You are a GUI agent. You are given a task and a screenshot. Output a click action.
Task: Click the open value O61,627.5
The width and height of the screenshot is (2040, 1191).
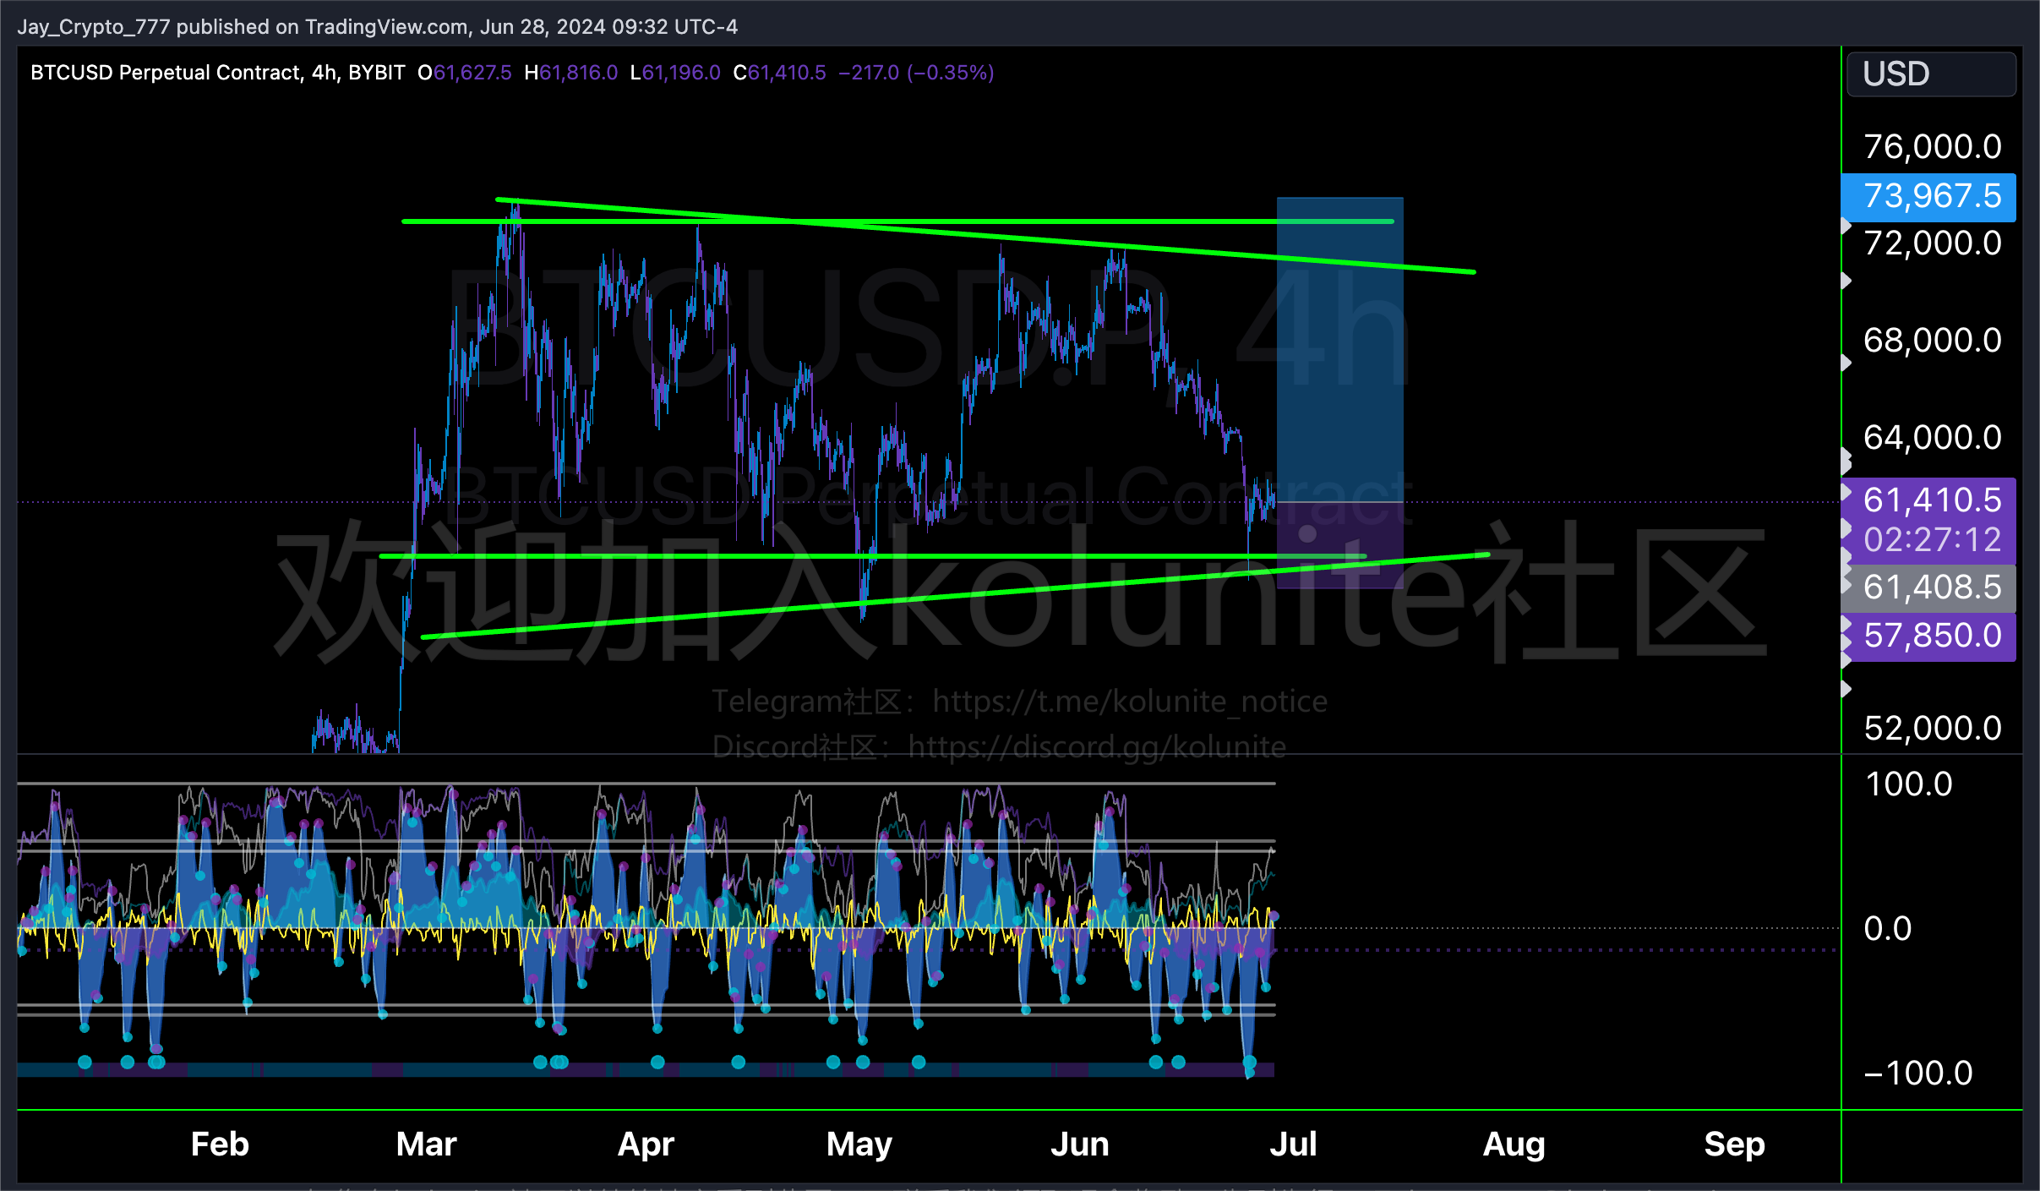465,73
